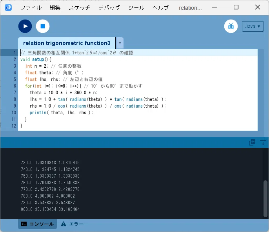This screenshot has height=232, width=269.
Task: Click the console scroll-to-bottom icon
Action: (263, 142)
